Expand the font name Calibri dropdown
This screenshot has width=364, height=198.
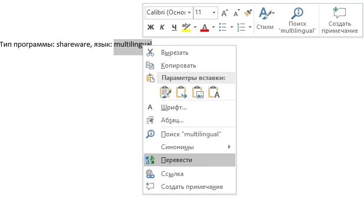(190, 12)
